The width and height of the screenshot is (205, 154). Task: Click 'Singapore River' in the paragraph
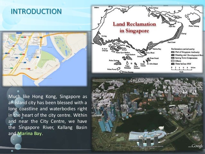[37, 127]
